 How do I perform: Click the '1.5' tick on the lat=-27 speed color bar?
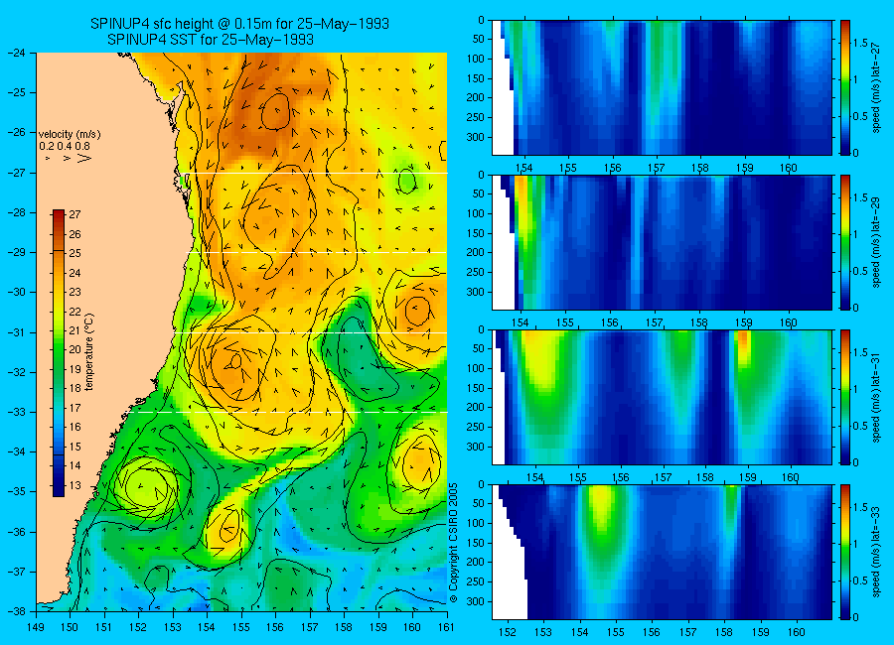[861, 43]
